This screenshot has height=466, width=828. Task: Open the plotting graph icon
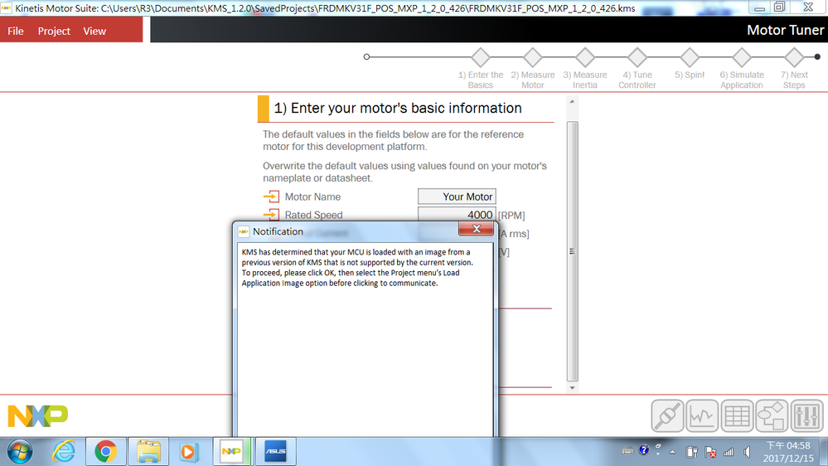(702, 415)
